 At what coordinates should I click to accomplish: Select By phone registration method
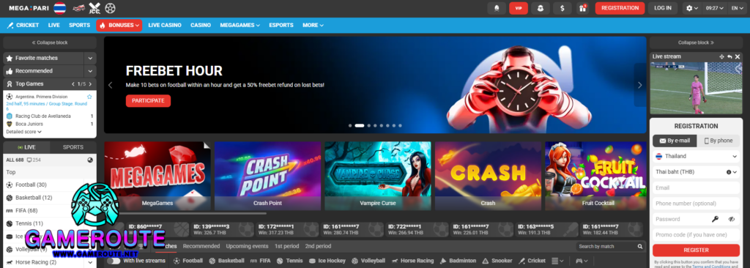click(719, 141)
